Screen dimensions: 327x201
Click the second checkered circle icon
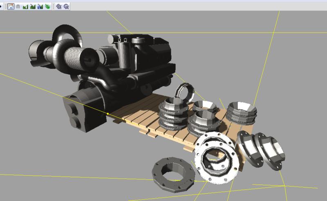66,7
